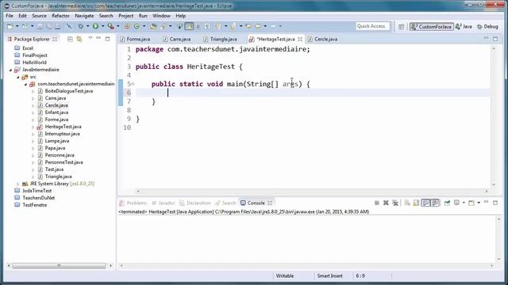Screen dimensions: 508x285
Task: Open the dropdown next to the Debug icon
Action: (87, 26)
